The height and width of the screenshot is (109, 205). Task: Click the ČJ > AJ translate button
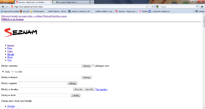pyautogui.click(x=79, y=89)
